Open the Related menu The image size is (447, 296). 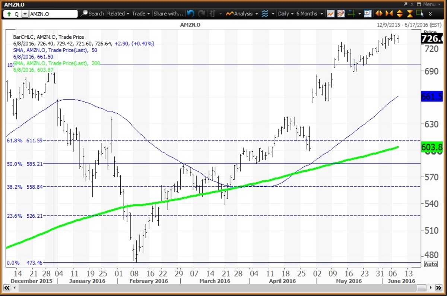(x=118, y=14)
